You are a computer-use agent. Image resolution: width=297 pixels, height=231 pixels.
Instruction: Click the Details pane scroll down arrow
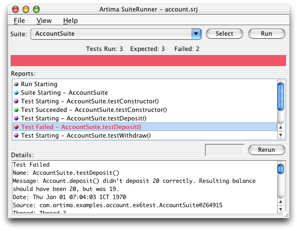[280, 209]
